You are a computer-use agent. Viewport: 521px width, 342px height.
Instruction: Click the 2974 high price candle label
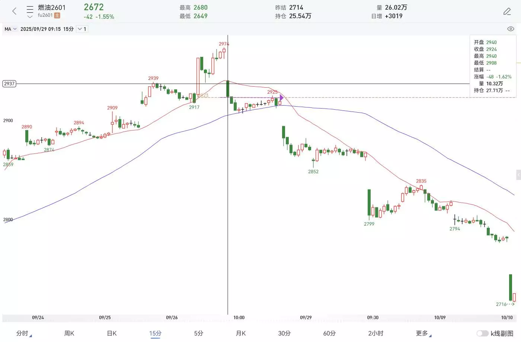pyautogui.click(x=224, y=44)
